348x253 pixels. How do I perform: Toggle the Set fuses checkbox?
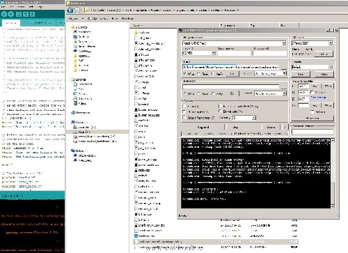pyautogui.click(x=312, y=92)
